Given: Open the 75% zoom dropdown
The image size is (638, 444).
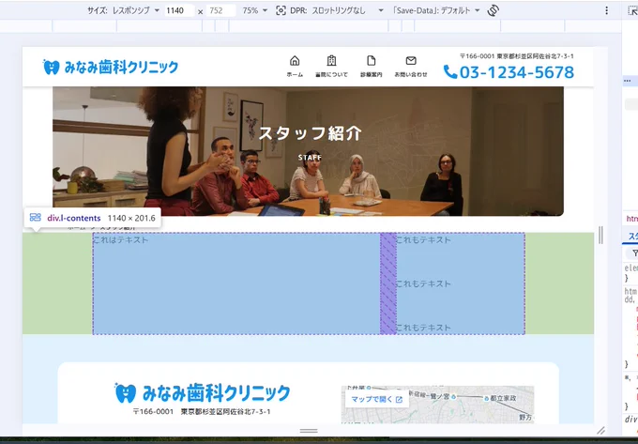Looking at the screenshot, I should tap(254, 10).
